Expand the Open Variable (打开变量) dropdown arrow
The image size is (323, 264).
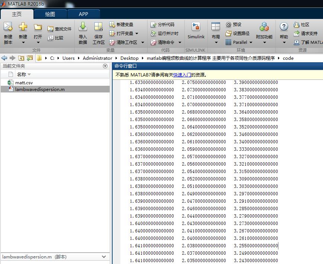pos(137,33)
